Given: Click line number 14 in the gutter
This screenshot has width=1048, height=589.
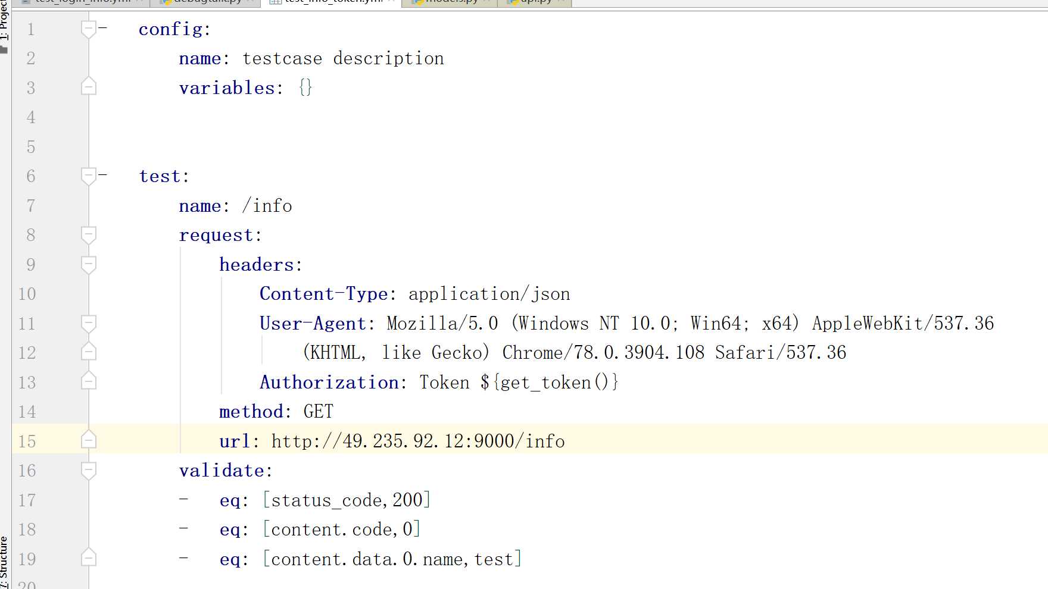Looking at the screenshot, I should 27,412.
